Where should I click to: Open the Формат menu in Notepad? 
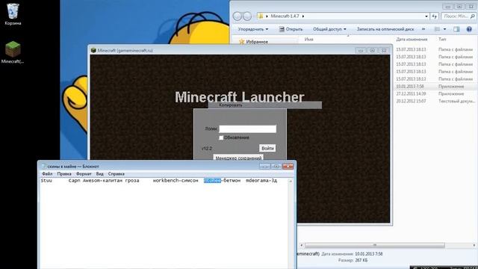pos(84,174)
